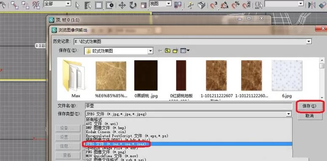Choose the Bind to Space Warp tool

pos(37,5)
